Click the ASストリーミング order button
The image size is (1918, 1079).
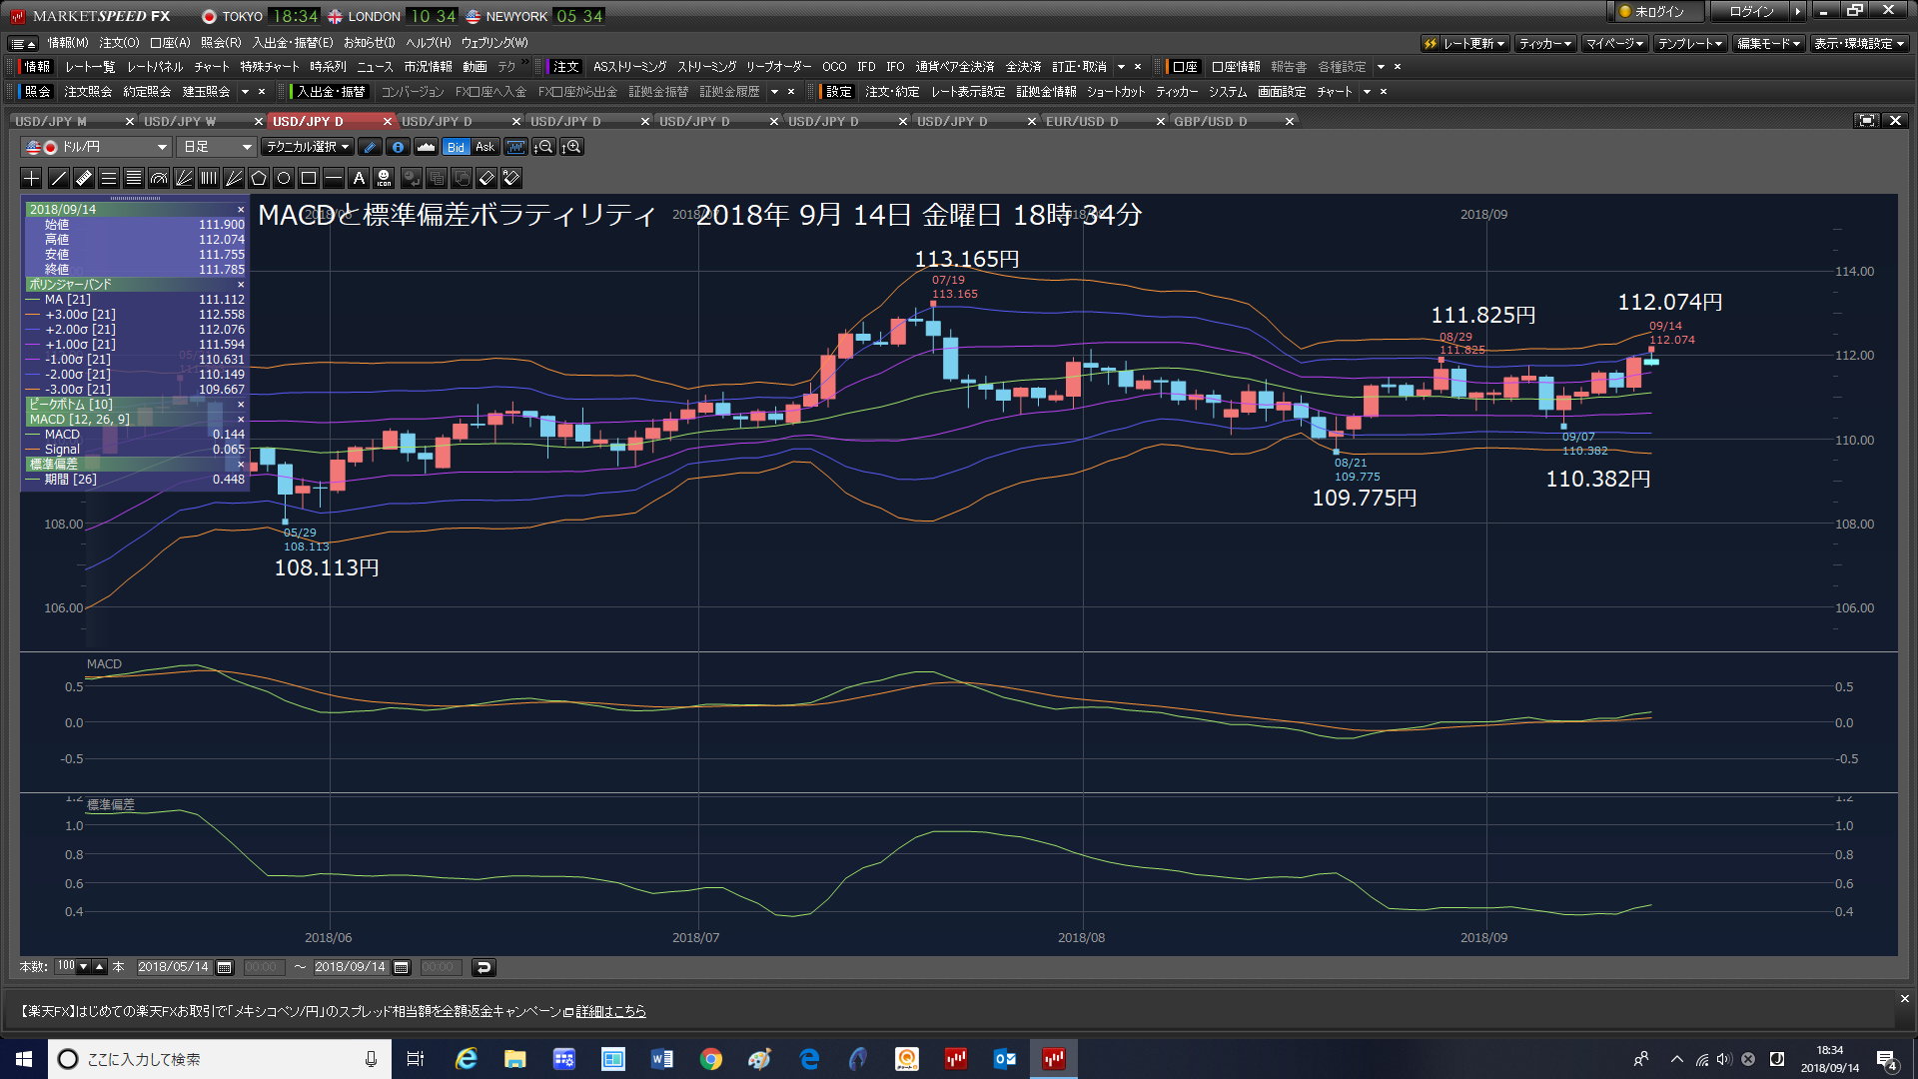point(629,67)
